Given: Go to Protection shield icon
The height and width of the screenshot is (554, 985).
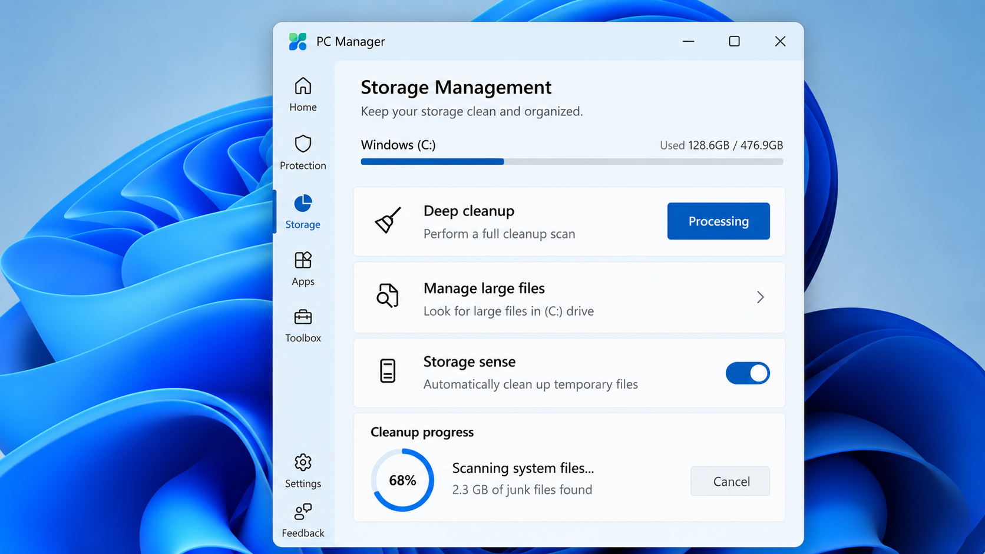Looking at the screenshot, I should pos(303,144).
